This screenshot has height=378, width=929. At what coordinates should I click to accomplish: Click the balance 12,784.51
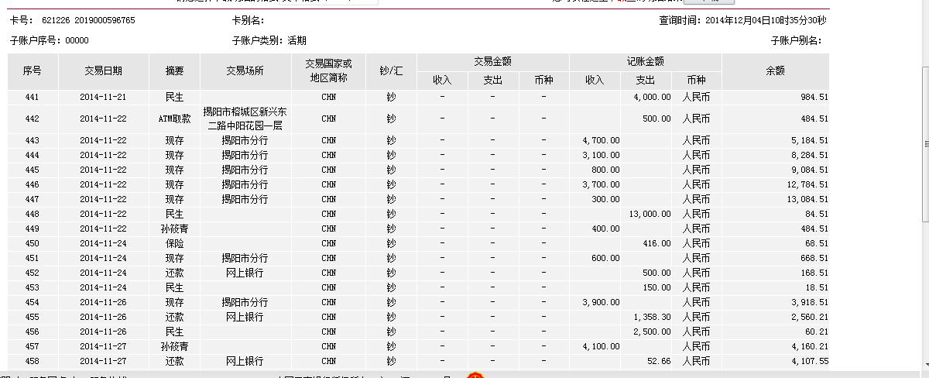pos(807,185)
